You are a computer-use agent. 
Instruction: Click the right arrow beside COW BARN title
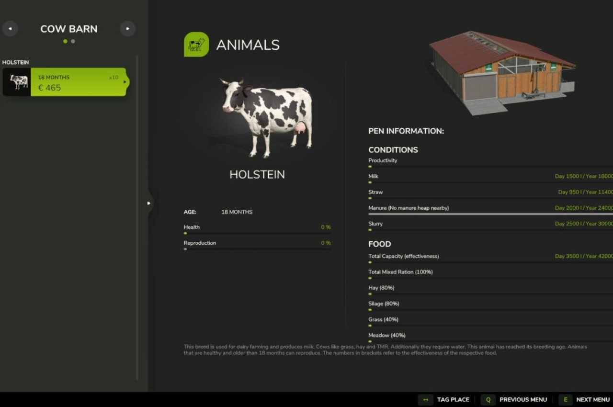click(127, 29)
